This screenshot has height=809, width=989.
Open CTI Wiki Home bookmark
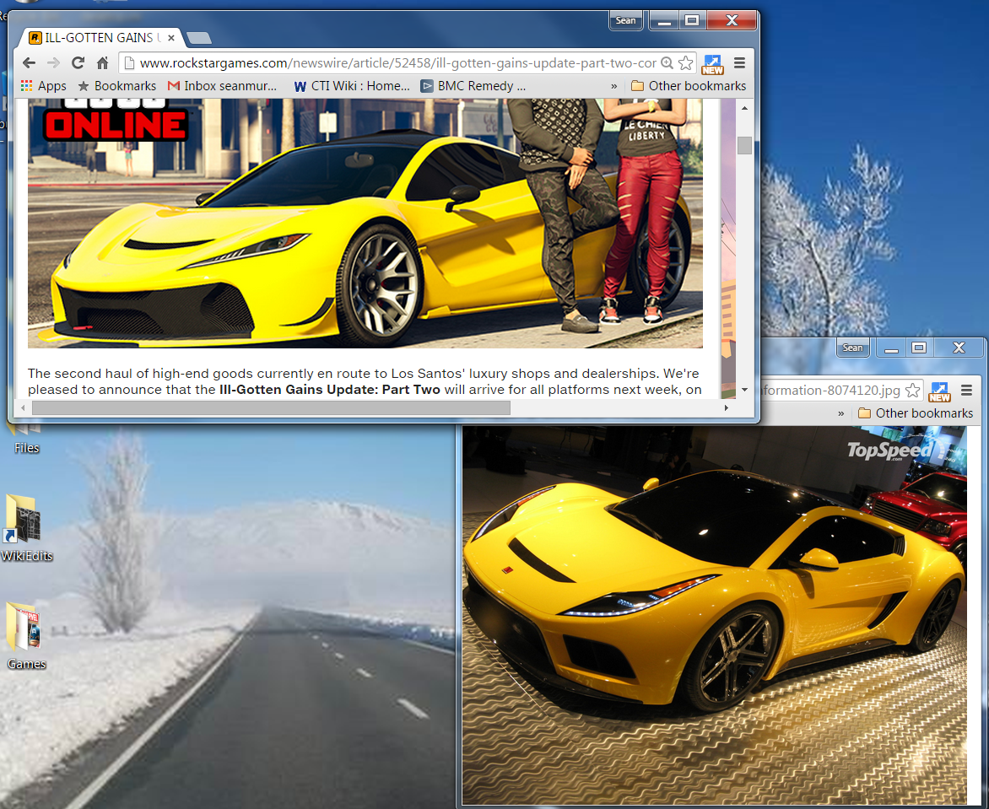[x=352, y=86]
